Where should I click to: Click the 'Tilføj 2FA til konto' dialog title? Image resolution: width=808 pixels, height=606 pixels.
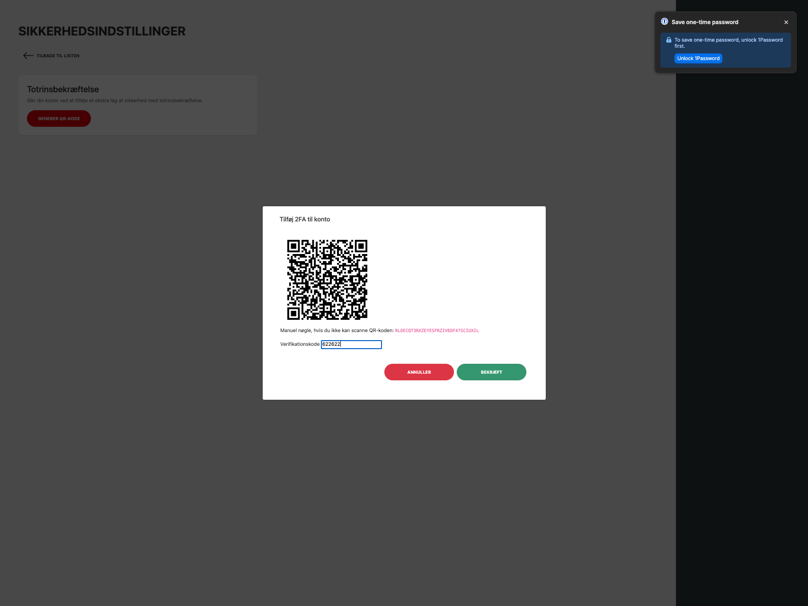pyautogui.click(x=305, y=220)
